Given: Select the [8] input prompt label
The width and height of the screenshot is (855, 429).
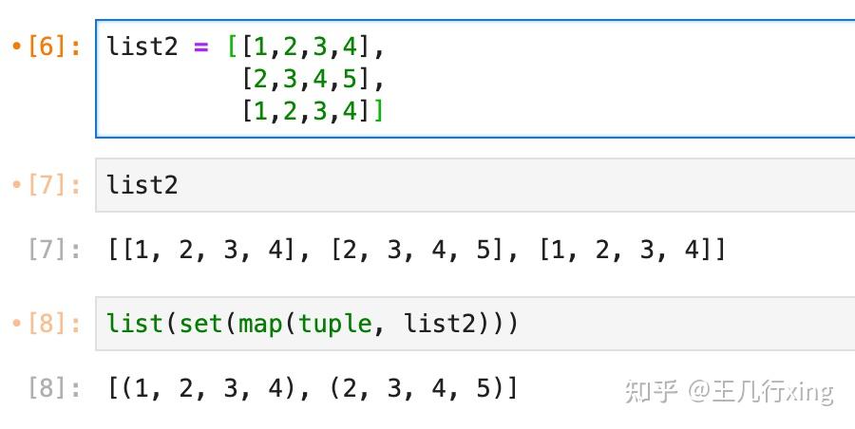Looking at the screenshot, I should pyautogui.click(x=54, y=324).
